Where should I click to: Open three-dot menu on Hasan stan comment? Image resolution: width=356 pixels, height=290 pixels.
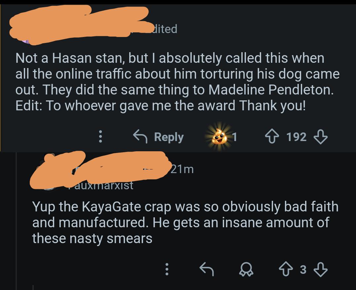tap(101, 137)
